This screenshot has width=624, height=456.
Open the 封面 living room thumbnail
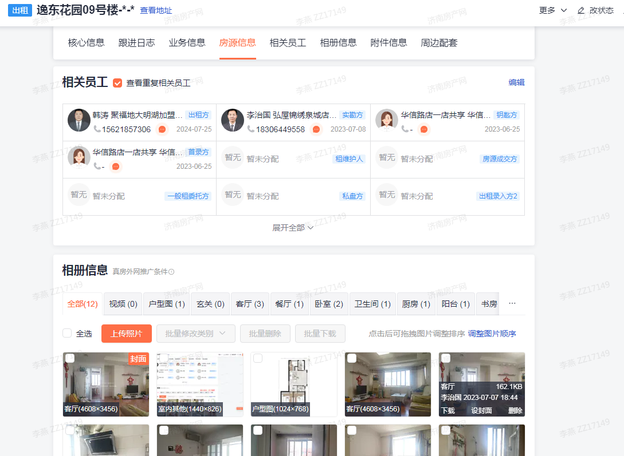point(106,384)
